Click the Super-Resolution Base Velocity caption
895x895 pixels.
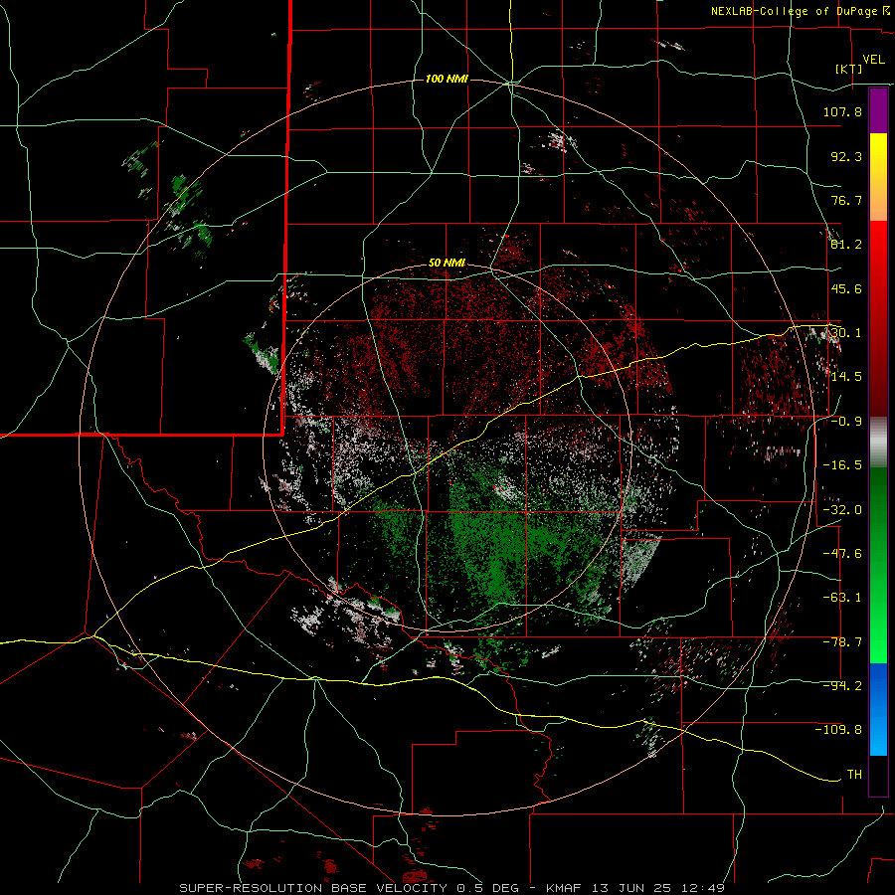click(452, 888)
